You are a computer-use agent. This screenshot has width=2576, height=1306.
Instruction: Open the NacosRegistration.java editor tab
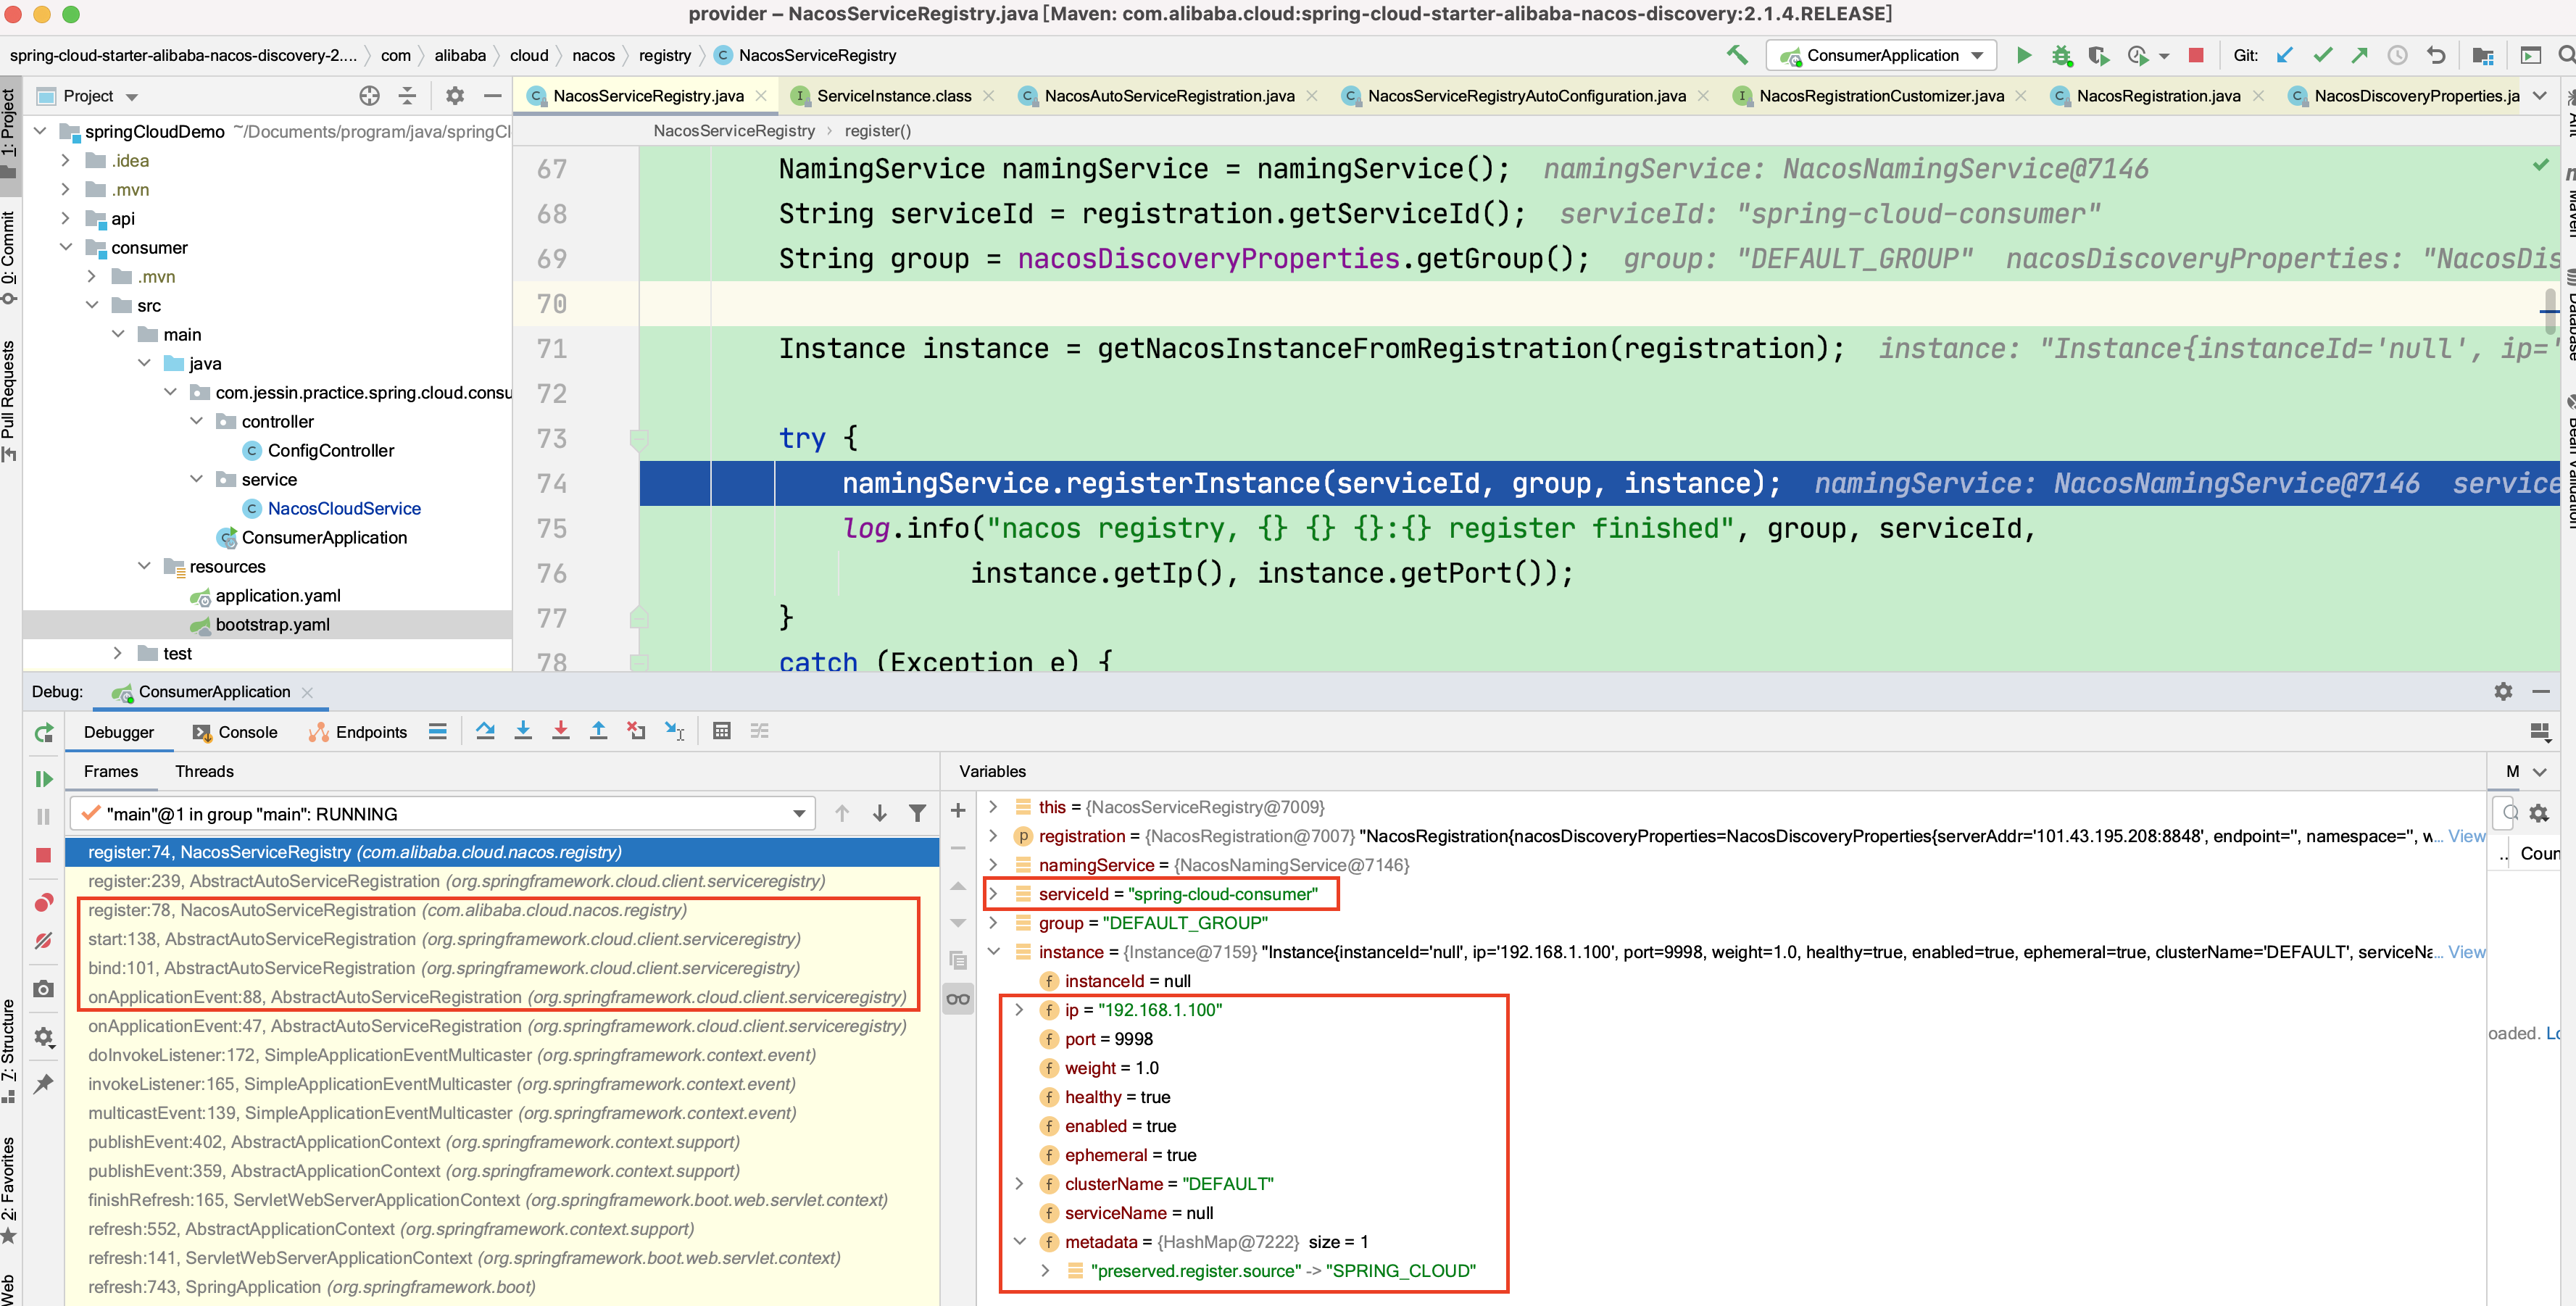click(2157, 96)
